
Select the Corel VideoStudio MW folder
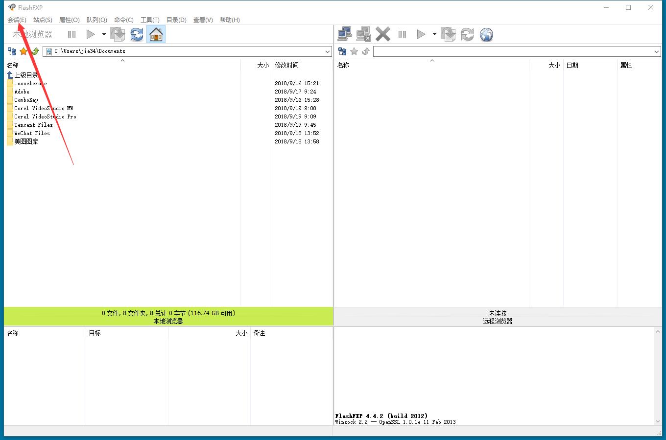tap(40, 108)
